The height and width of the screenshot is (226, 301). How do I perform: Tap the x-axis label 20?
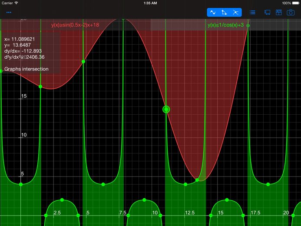coord(286,213)
